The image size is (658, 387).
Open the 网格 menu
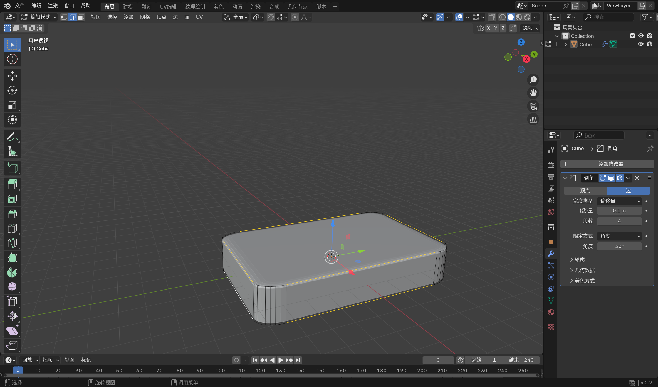145,17
